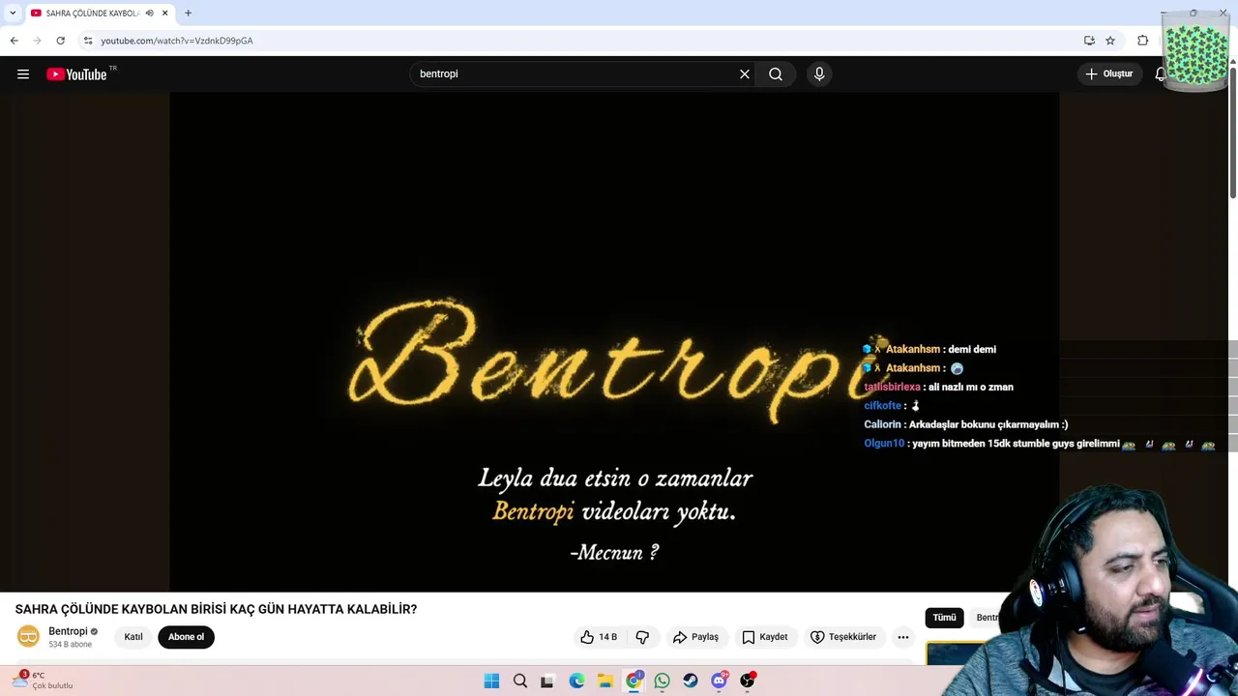Start voice search with the microphone
This screenshot has height=696, width=1238.
pos(819,74)
